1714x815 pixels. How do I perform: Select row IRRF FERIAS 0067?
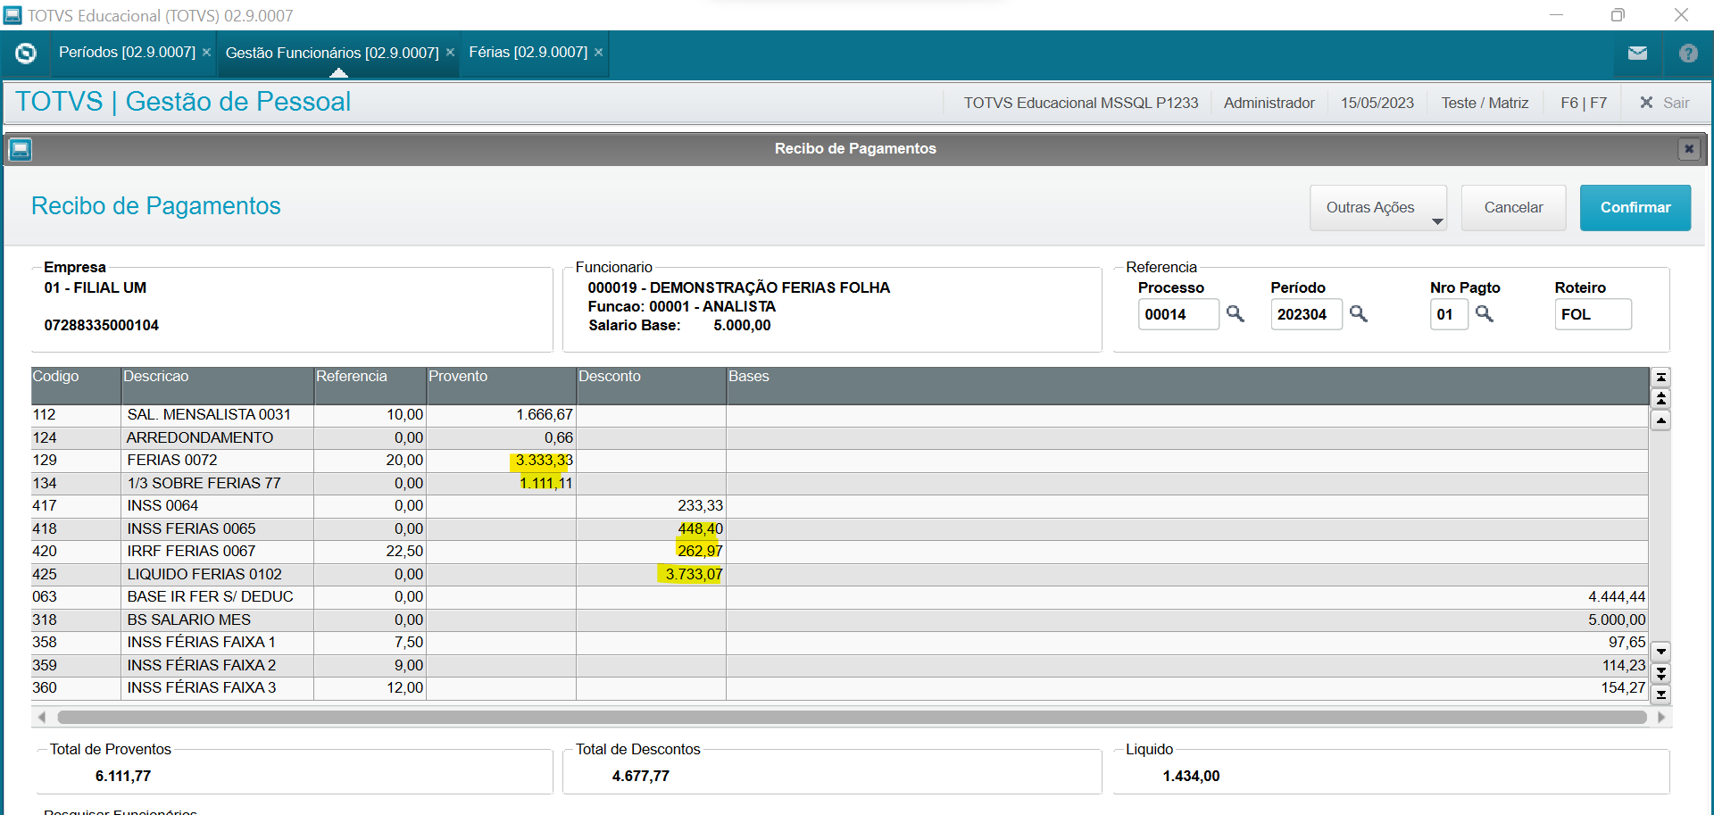(839, 552)
